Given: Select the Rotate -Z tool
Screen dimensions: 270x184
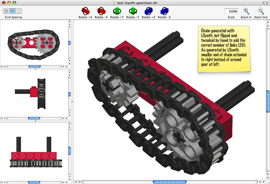Looking at the screenshot, I should pyautogui.click(x=164, y=11).
